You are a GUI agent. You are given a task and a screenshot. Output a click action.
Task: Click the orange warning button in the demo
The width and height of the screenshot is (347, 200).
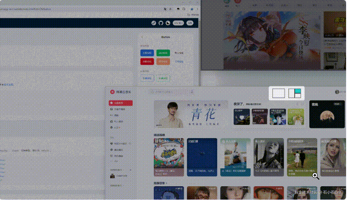coord(163,61)
